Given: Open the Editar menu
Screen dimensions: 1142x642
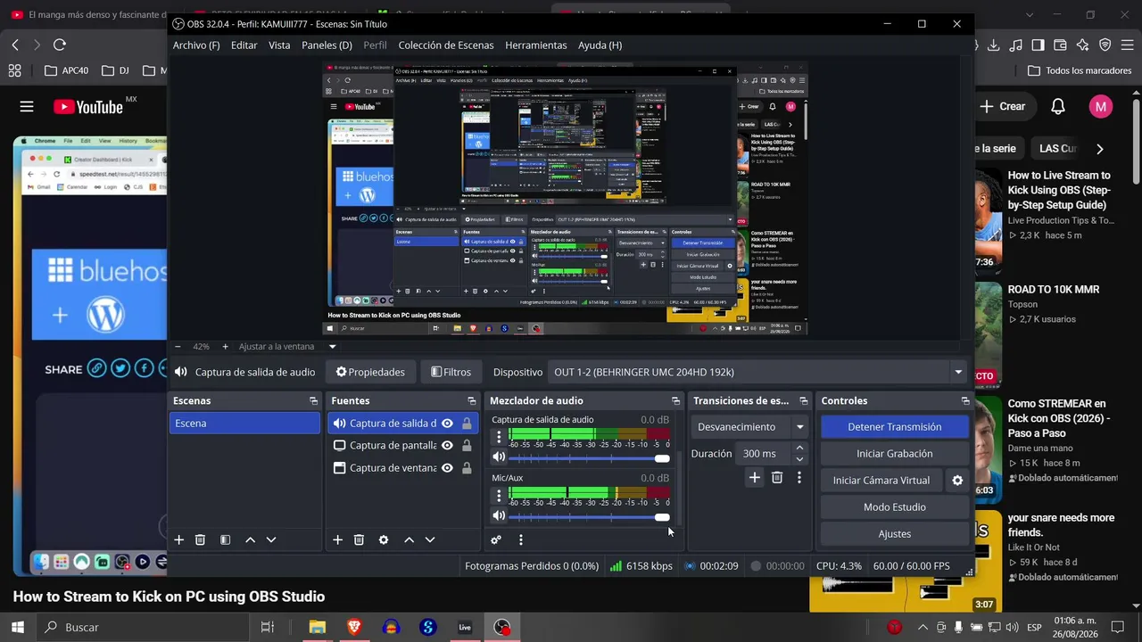Looking at the screenshot, I should tap(244, 45).
